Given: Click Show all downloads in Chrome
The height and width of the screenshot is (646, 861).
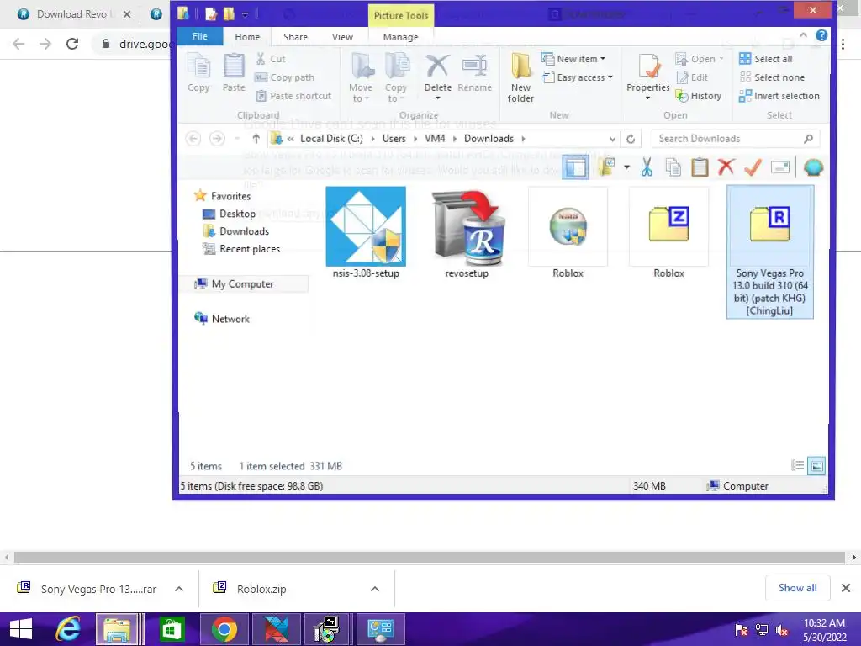Looking at the screenshot, I should pos(797,588).
